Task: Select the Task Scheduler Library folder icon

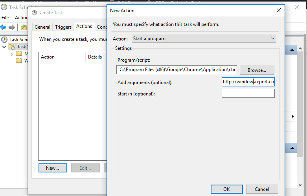Action: (12, 47)
